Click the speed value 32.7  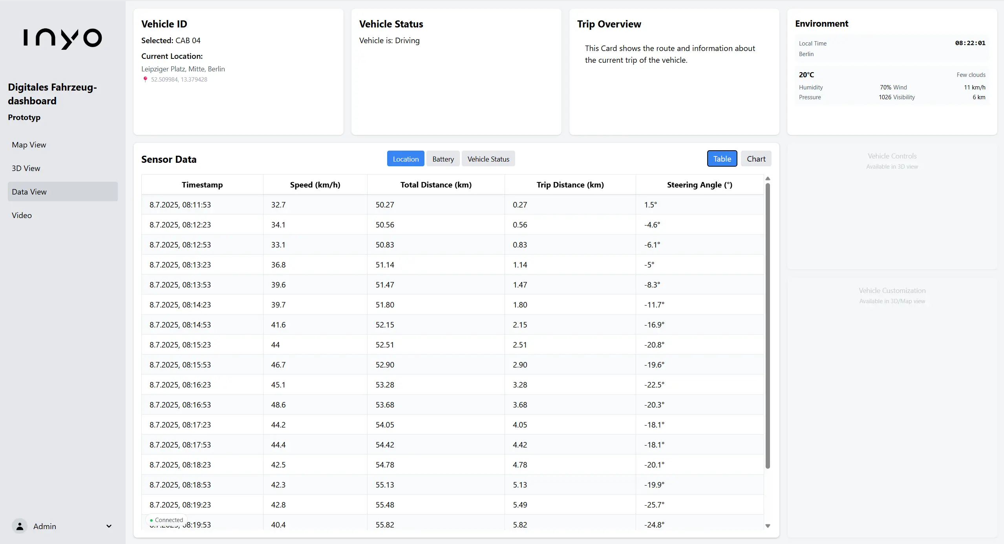point(278,205)
